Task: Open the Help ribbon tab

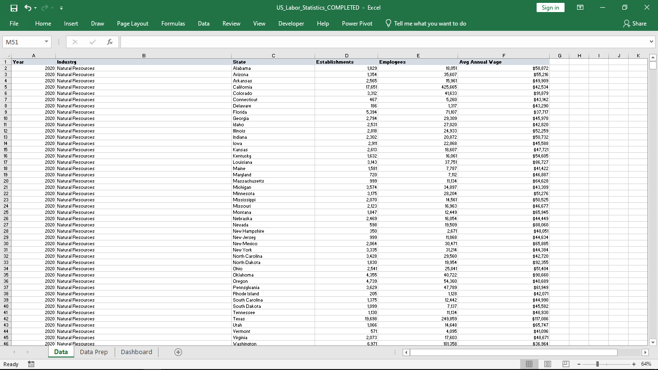Action: pos(323,24)
